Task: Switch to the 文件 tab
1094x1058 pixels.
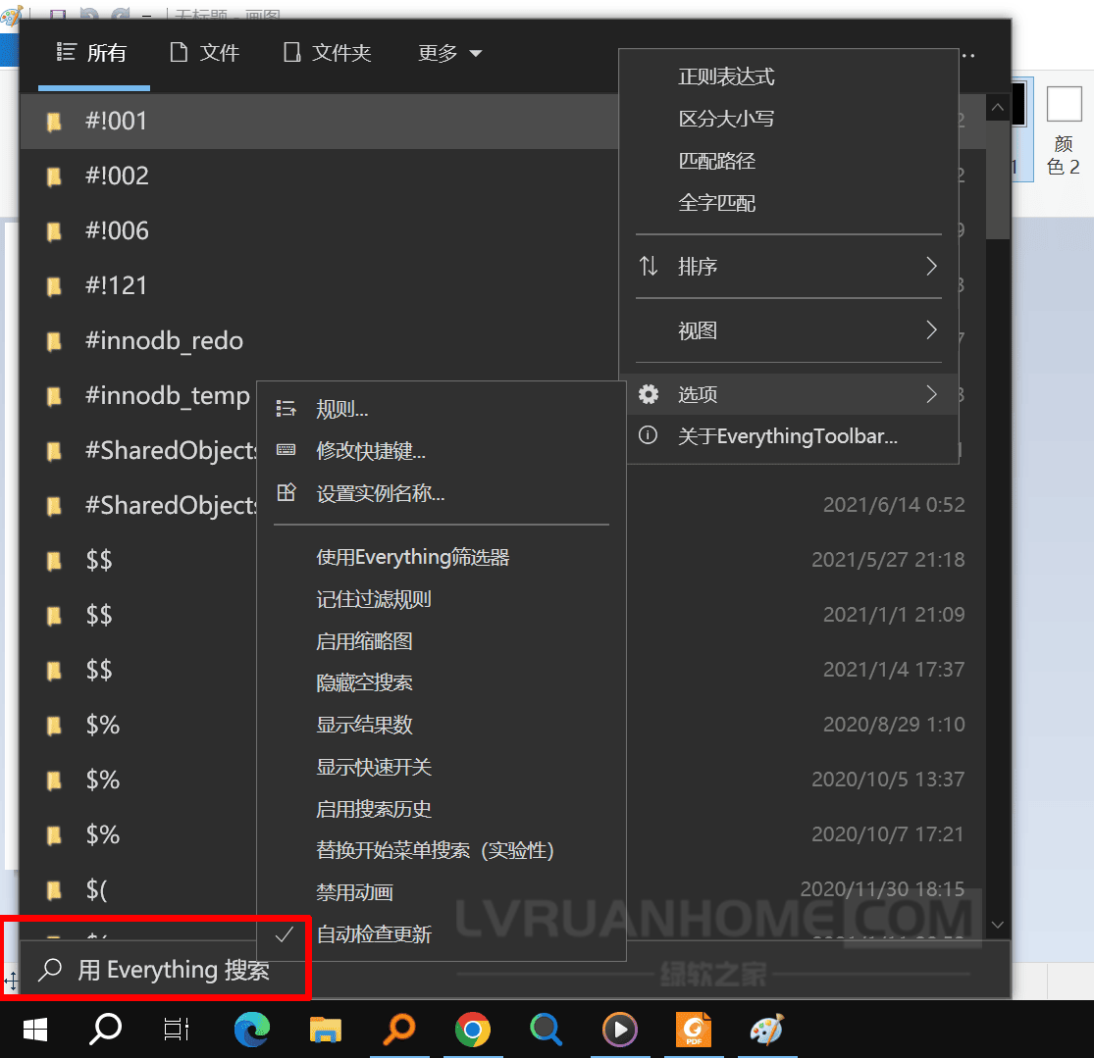Action: pos(205,53)
